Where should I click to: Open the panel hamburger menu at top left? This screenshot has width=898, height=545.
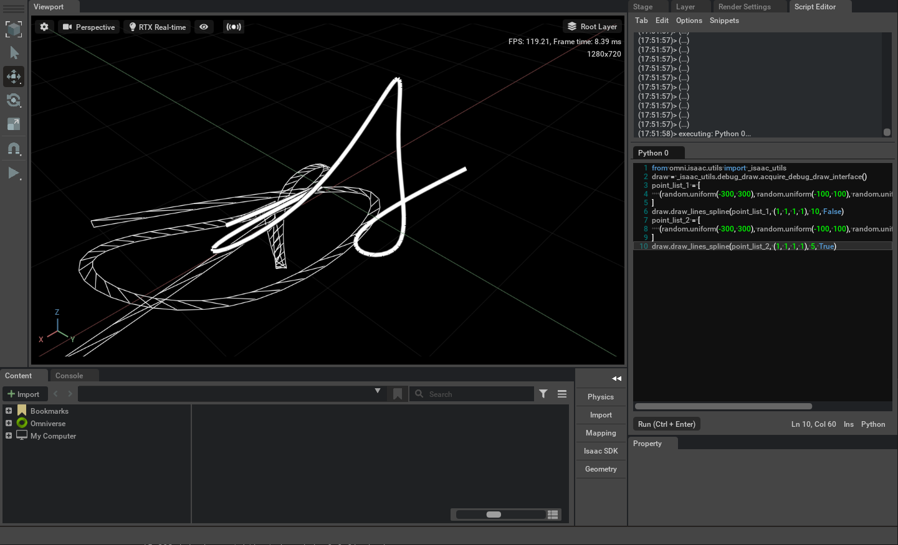[14, 8]
